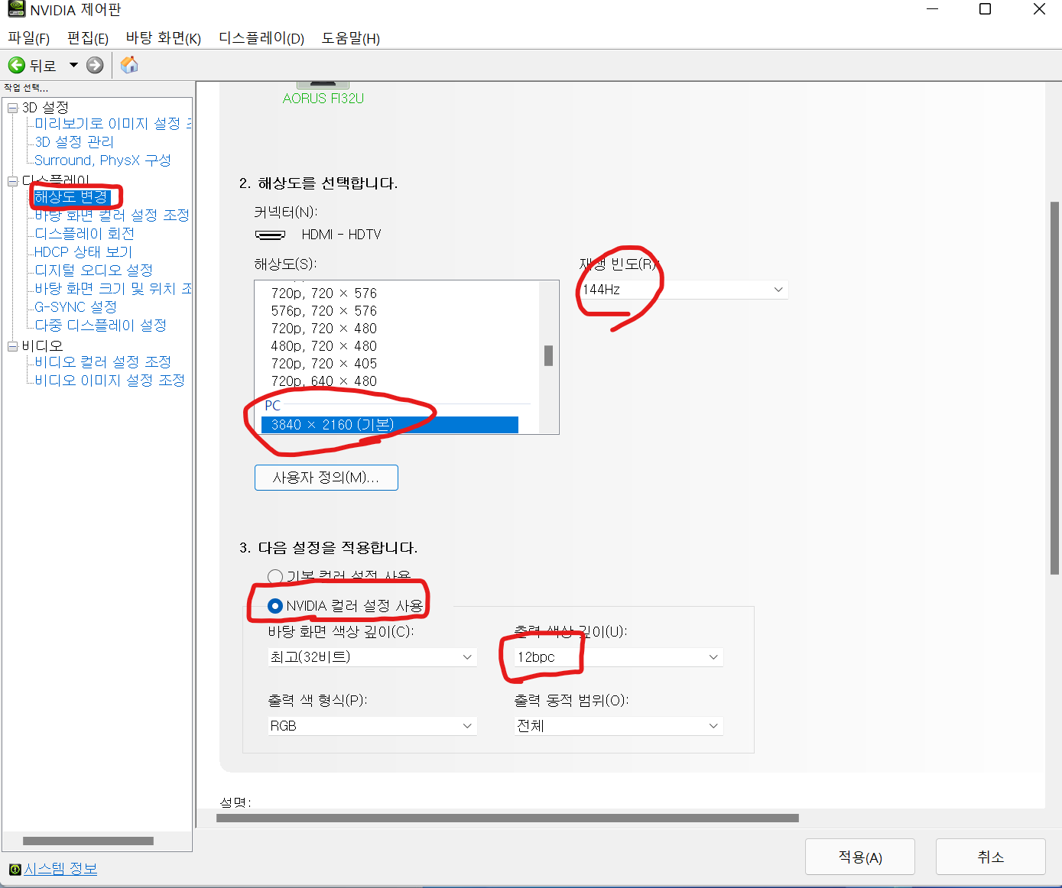Select 비디오 컬러 설정 조정 item

click(103, 362)
